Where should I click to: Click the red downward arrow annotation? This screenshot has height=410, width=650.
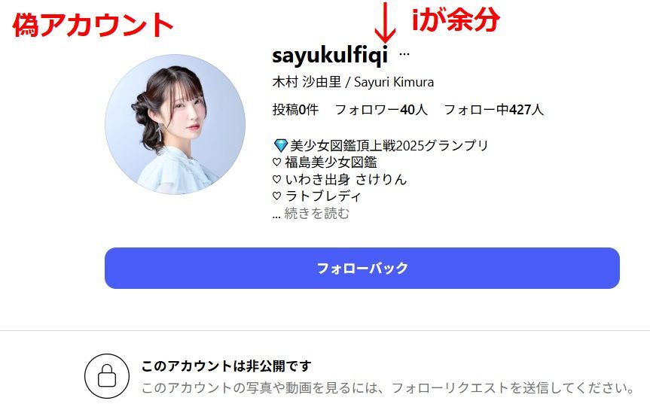click(x=385, y=23)
